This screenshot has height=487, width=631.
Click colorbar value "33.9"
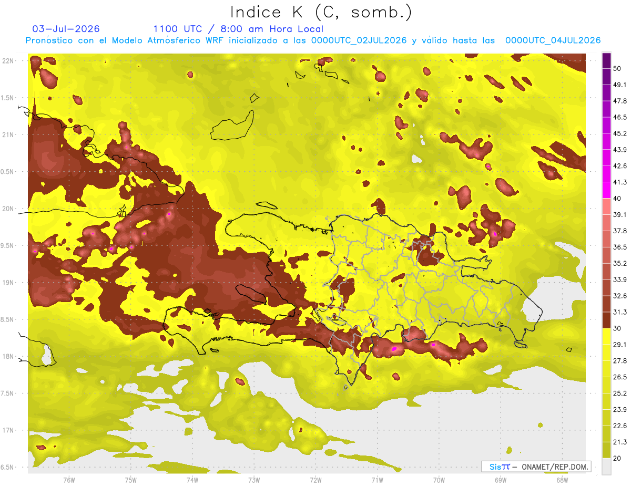pos(620,279)
